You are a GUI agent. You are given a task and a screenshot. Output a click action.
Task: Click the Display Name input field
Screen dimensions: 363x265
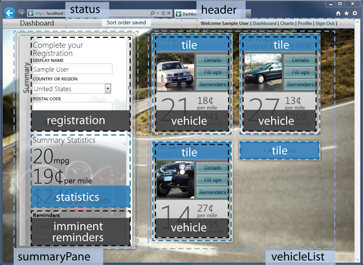[x=73, y=69]
